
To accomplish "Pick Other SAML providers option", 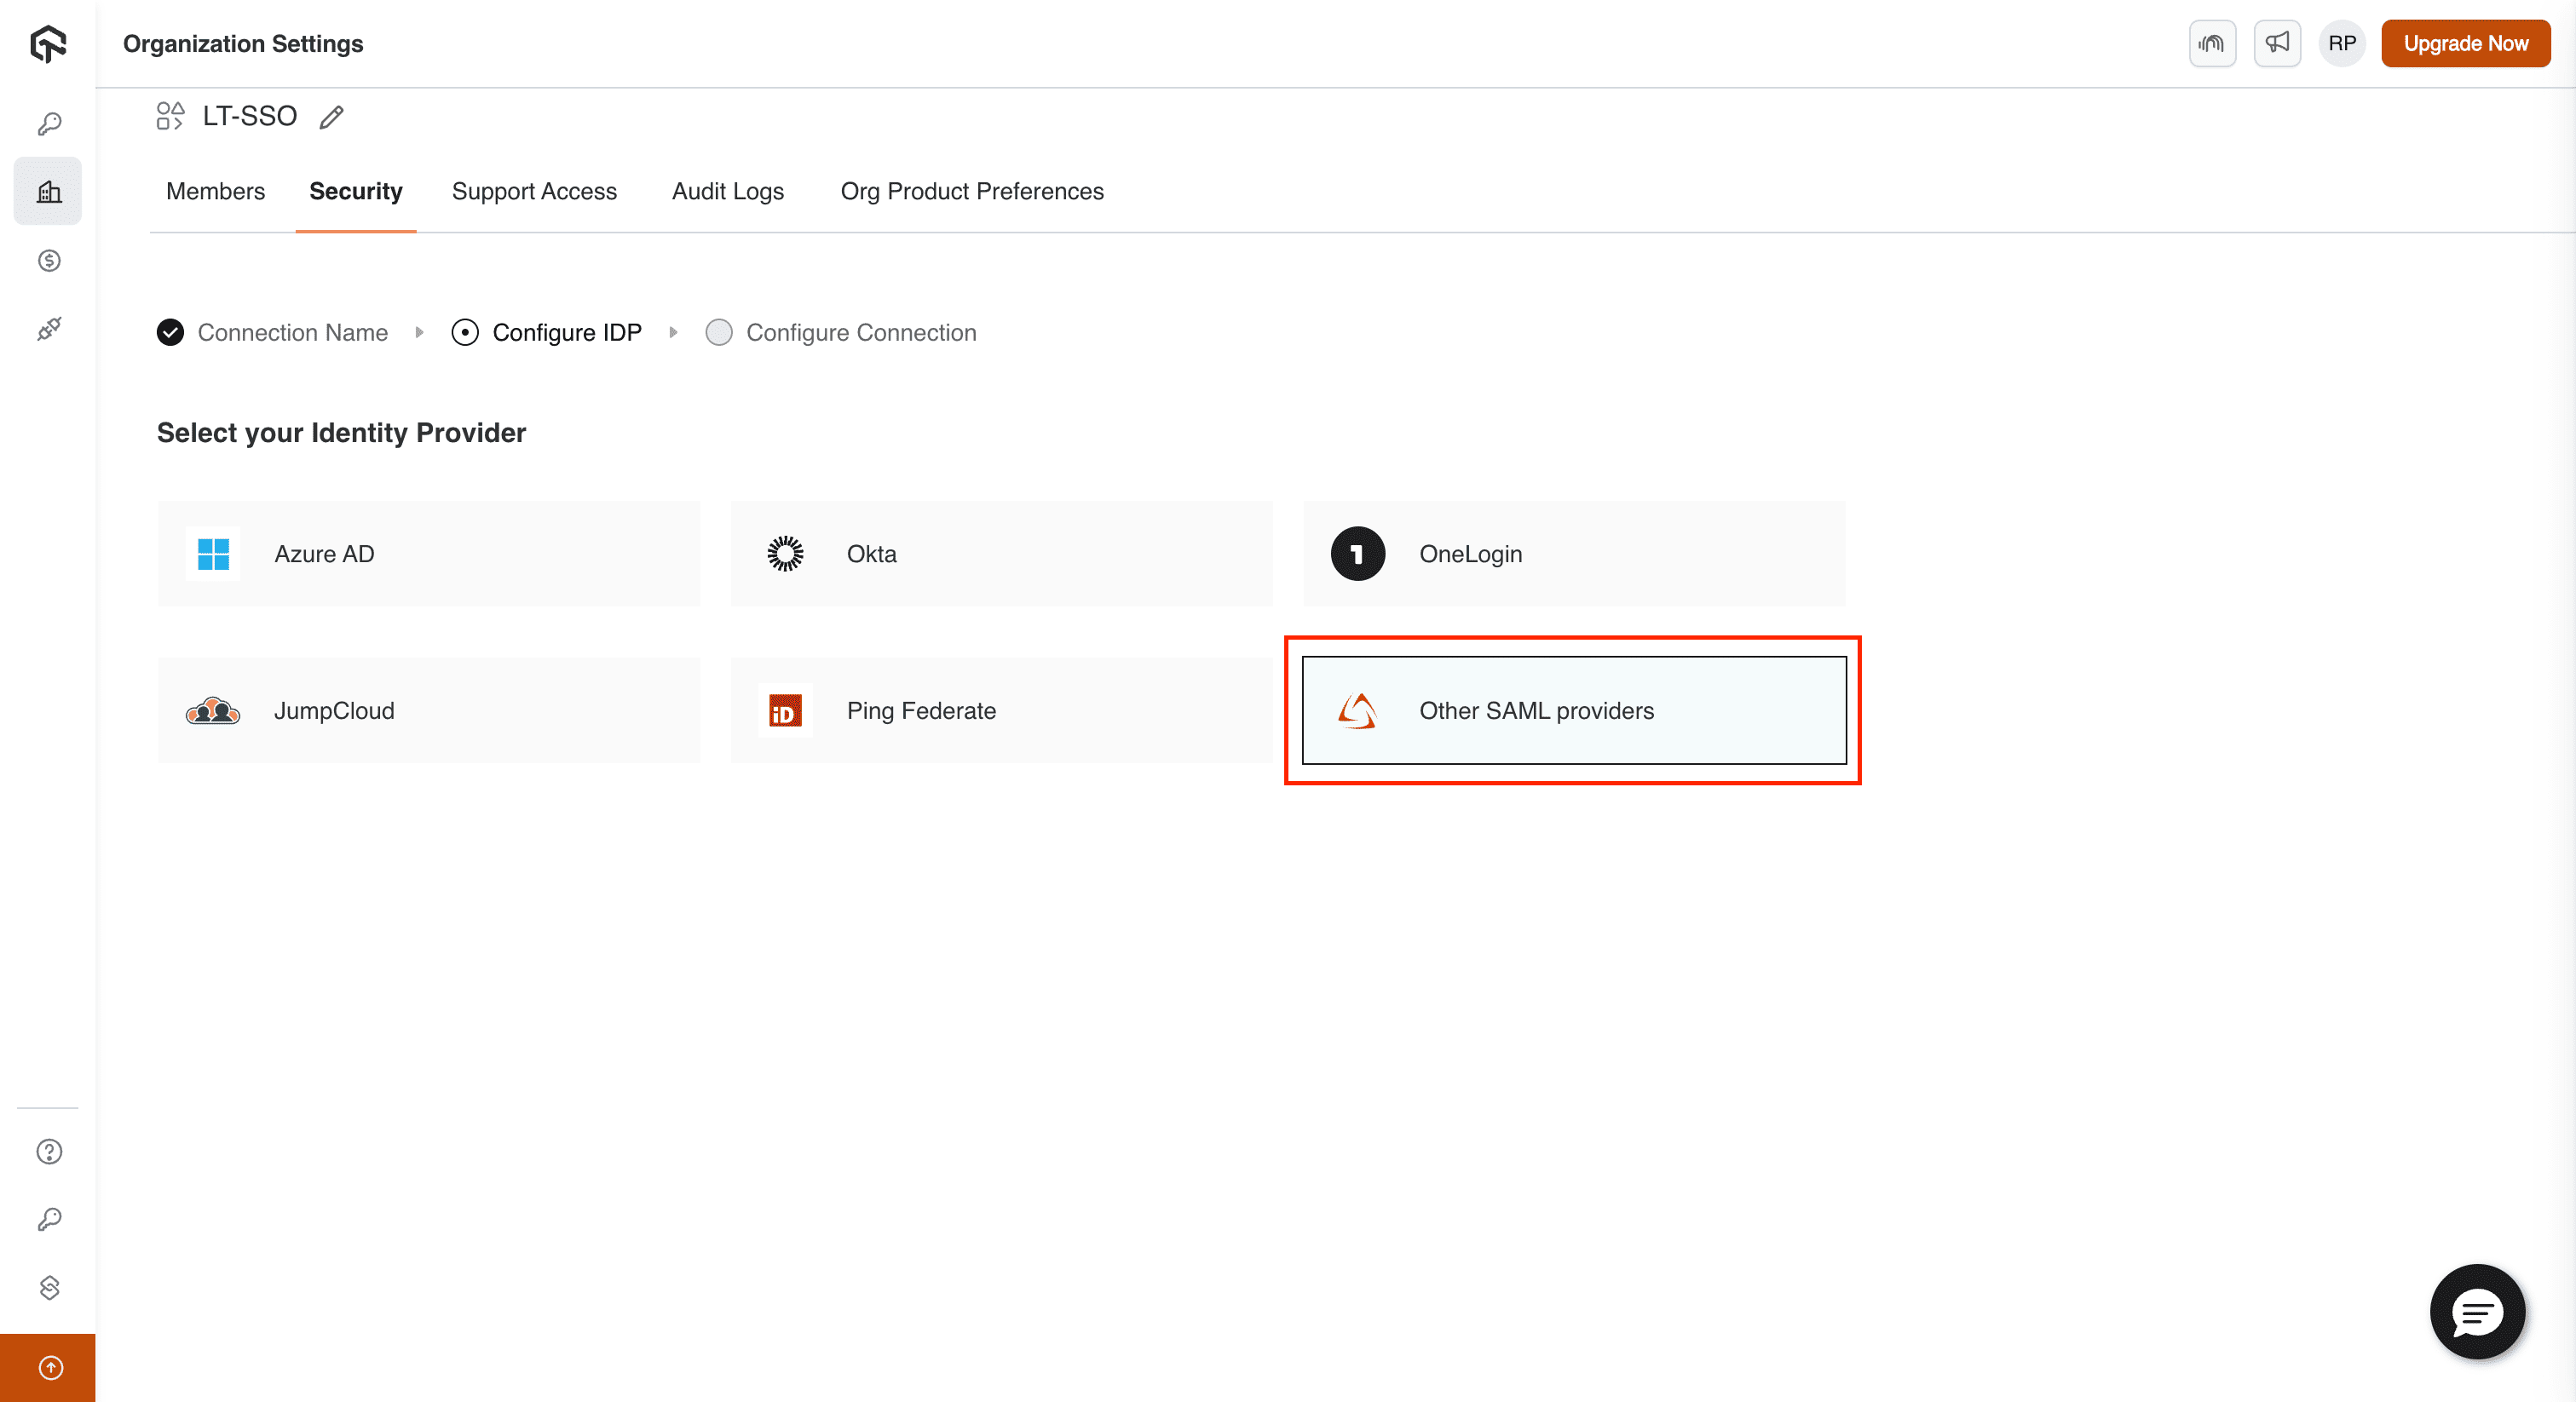I will click(1573, 710).
